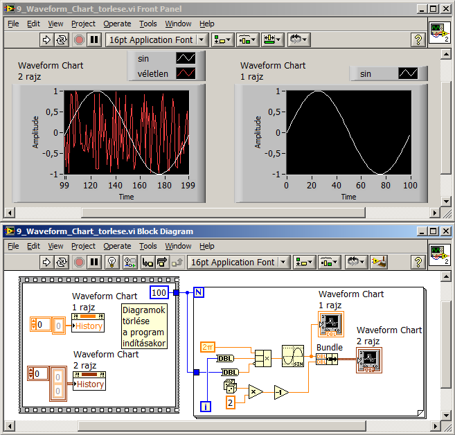The height and width of the screenshot is (435, 455).
Task: Select the Decrement -1 triangle node
Action: pos(281,392)
